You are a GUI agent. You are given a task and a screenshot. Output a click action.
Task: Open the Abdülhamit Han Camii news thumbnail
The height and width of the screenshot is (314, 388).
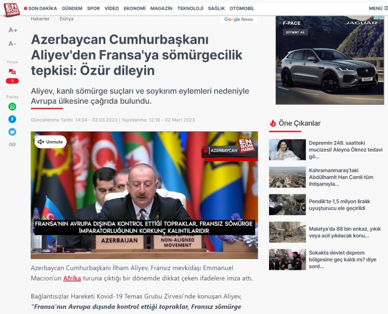287,177
